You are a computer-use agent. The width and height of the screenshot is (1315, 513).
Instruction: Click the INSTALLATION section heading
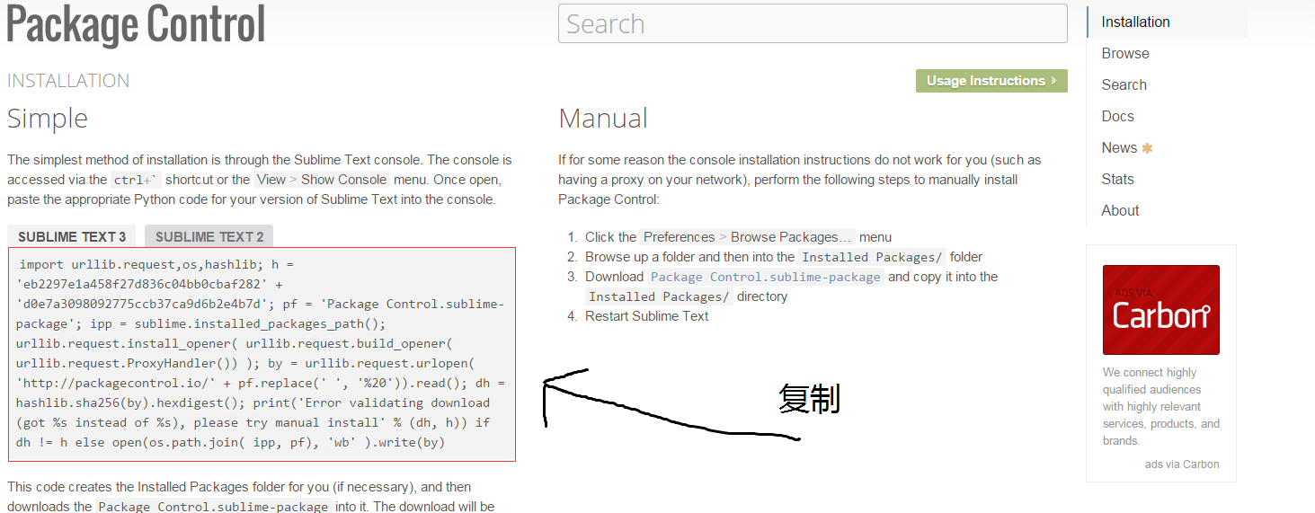68,81
